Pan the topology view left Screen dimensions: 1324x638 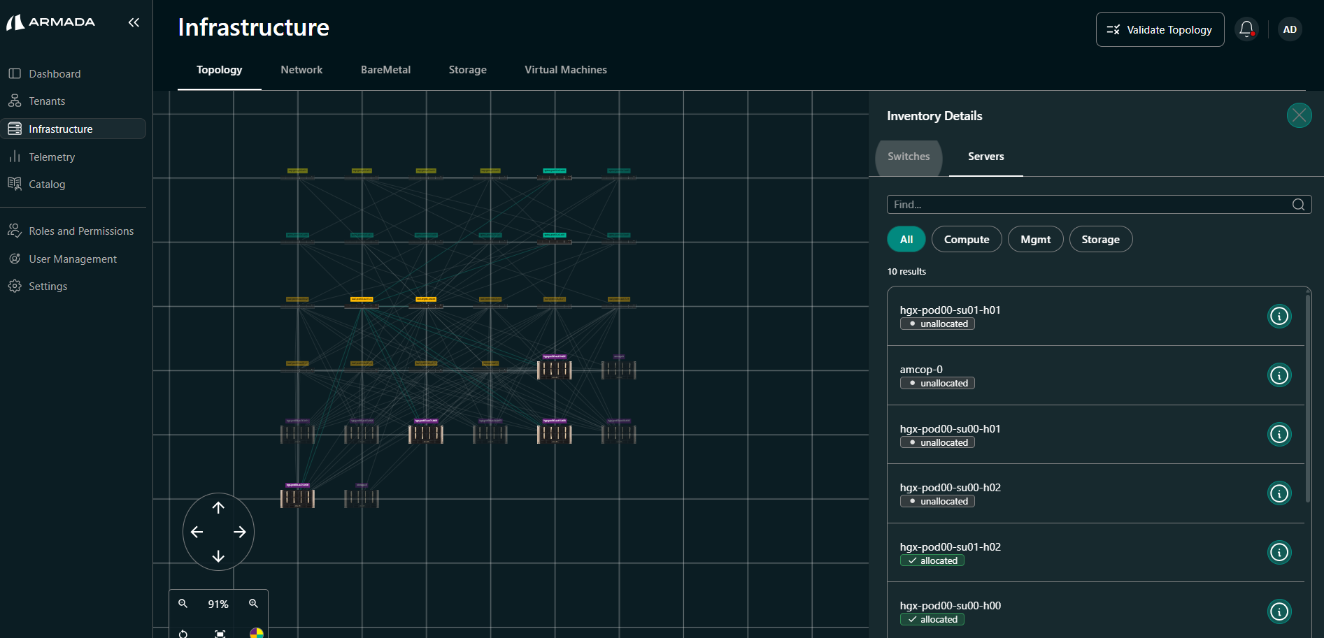click(x=197, y=532)
